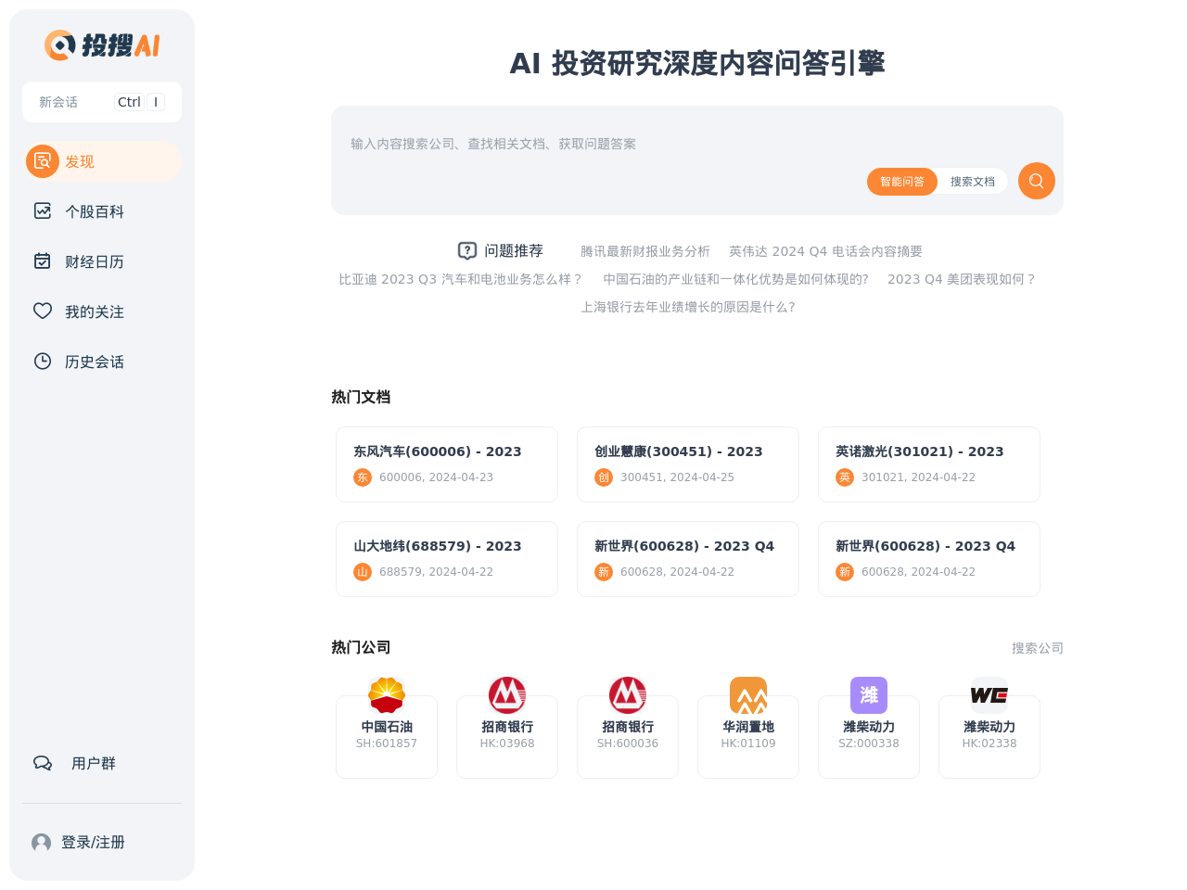Click the WE logo for HK:02338
Screen dimensions: 1187x890
point(989,695)
